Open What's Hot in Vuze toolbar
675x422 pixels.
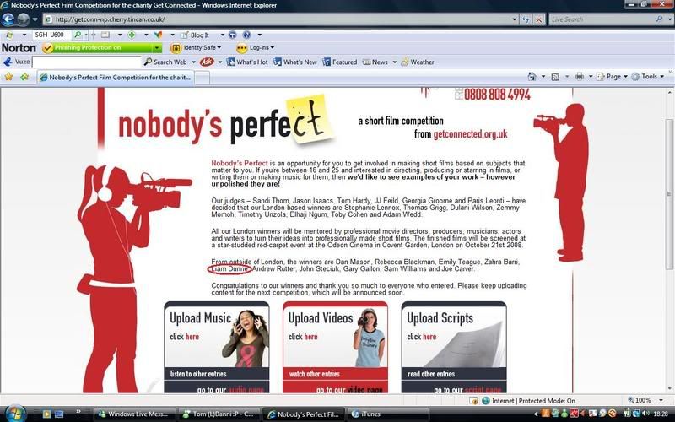click(x=247, y=62)
